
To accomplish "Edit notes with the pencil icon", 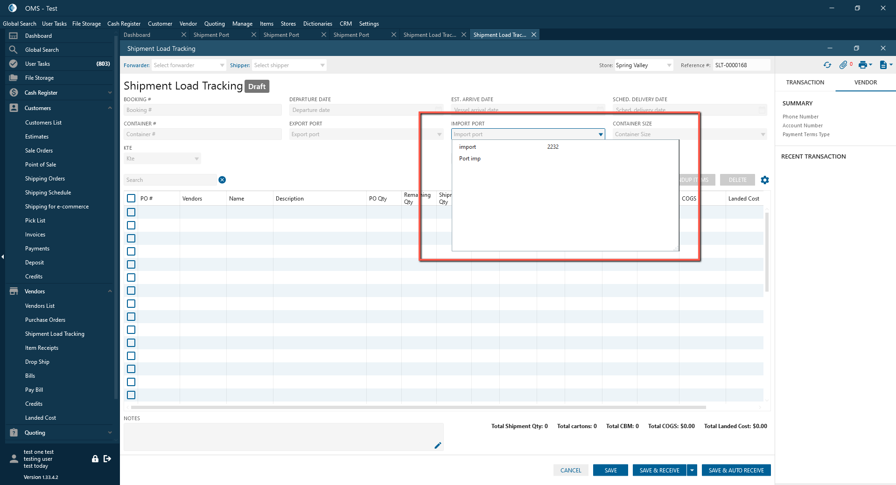I will (438, 445).
